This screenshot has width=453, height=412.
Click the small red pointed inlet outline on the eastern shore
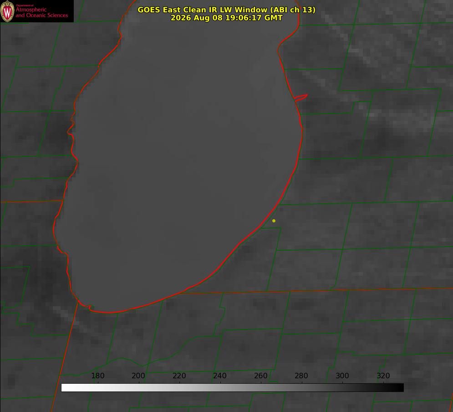[301, 97]
